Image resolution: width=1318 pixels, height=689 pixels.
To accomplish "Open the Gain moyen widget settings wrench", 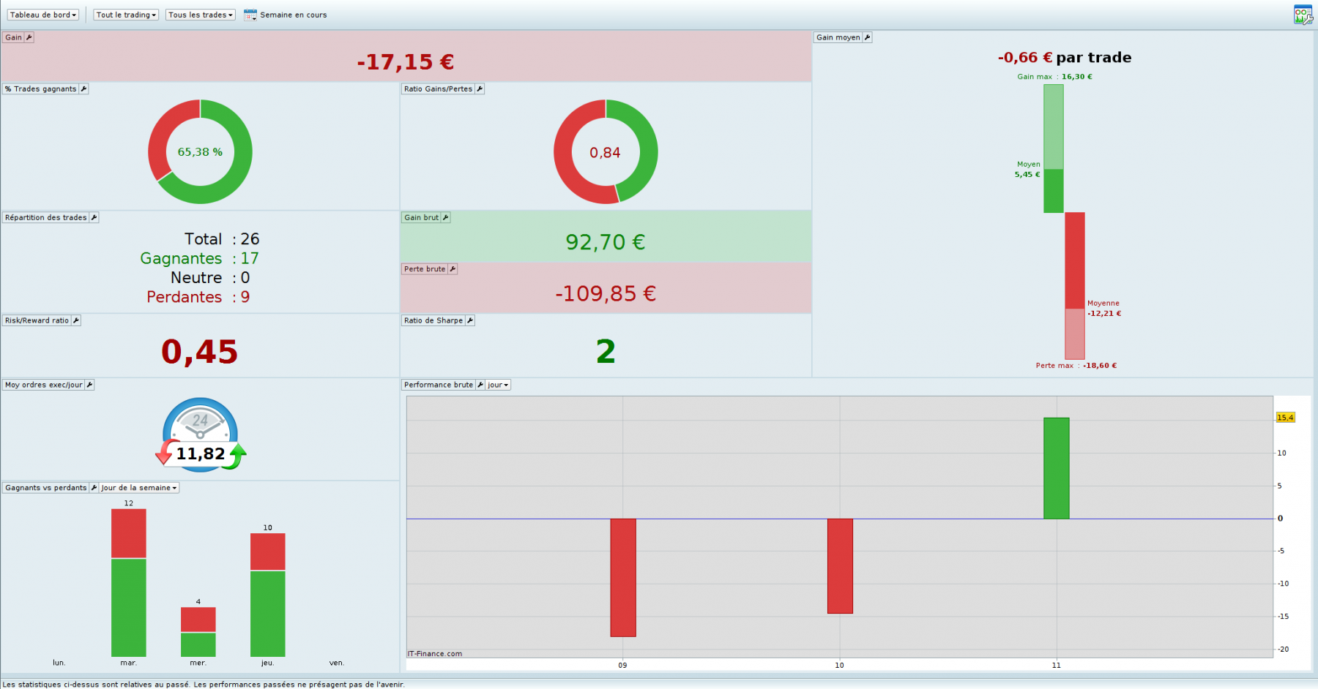I will 867,37.
